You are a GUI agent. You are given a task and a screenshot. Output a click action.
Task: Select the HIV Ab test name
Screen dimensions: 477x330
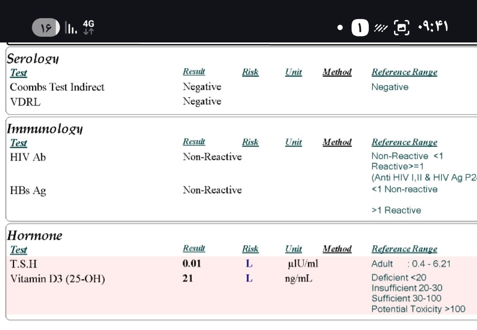(x=28, y=157)
